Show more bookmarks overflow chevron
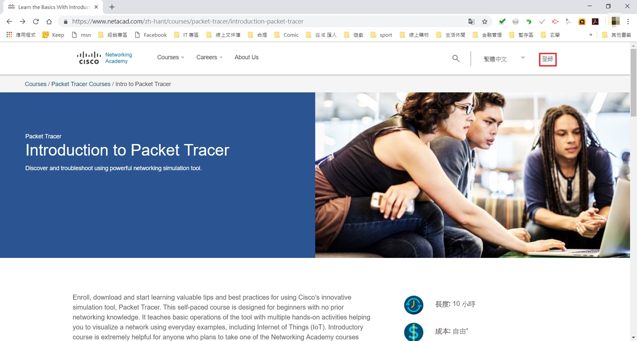Screen dimensions: 637x341 (591, 34)
